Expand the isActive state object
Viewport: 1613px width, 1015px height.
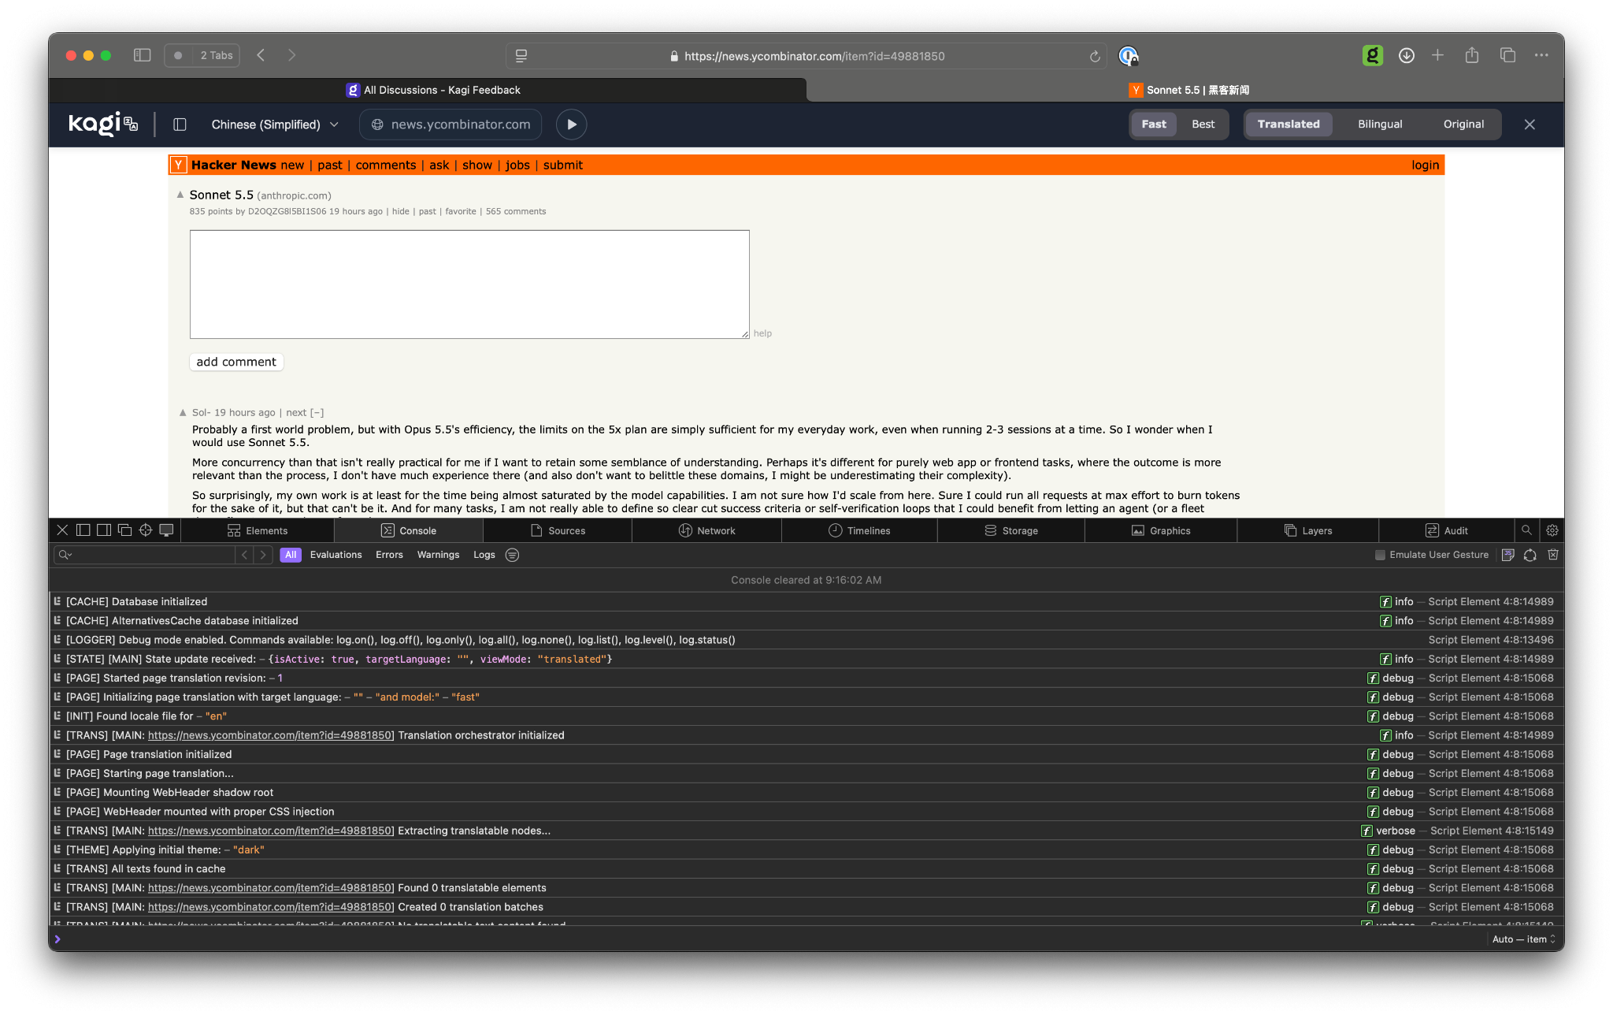[439, 659]
